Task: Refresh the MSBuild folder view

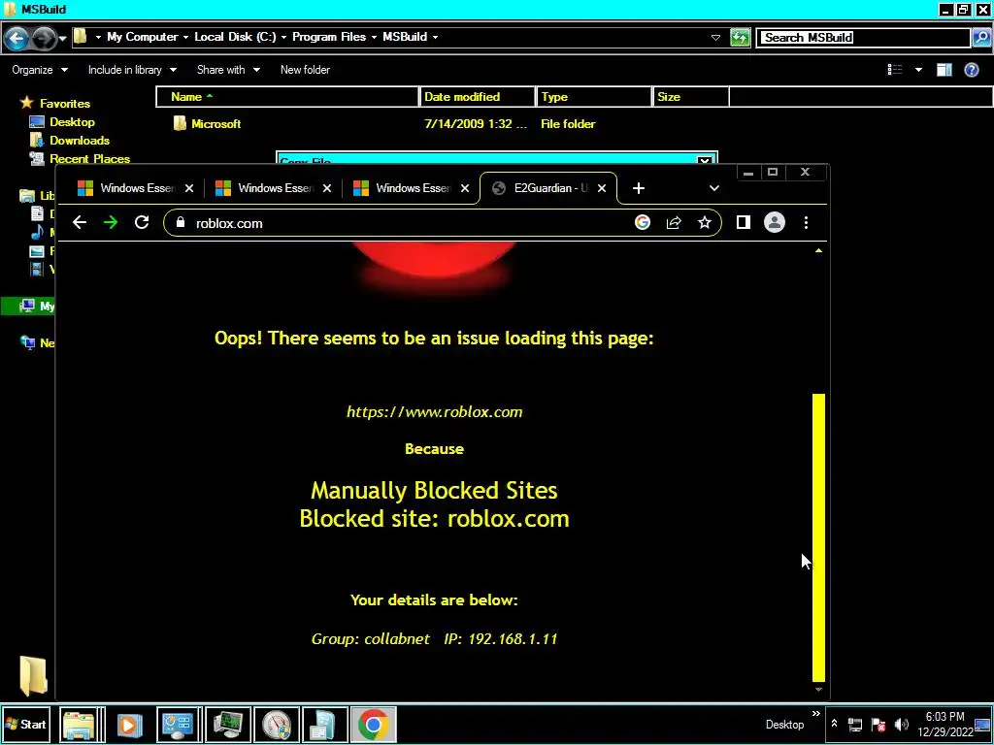Action: [740, 38]
